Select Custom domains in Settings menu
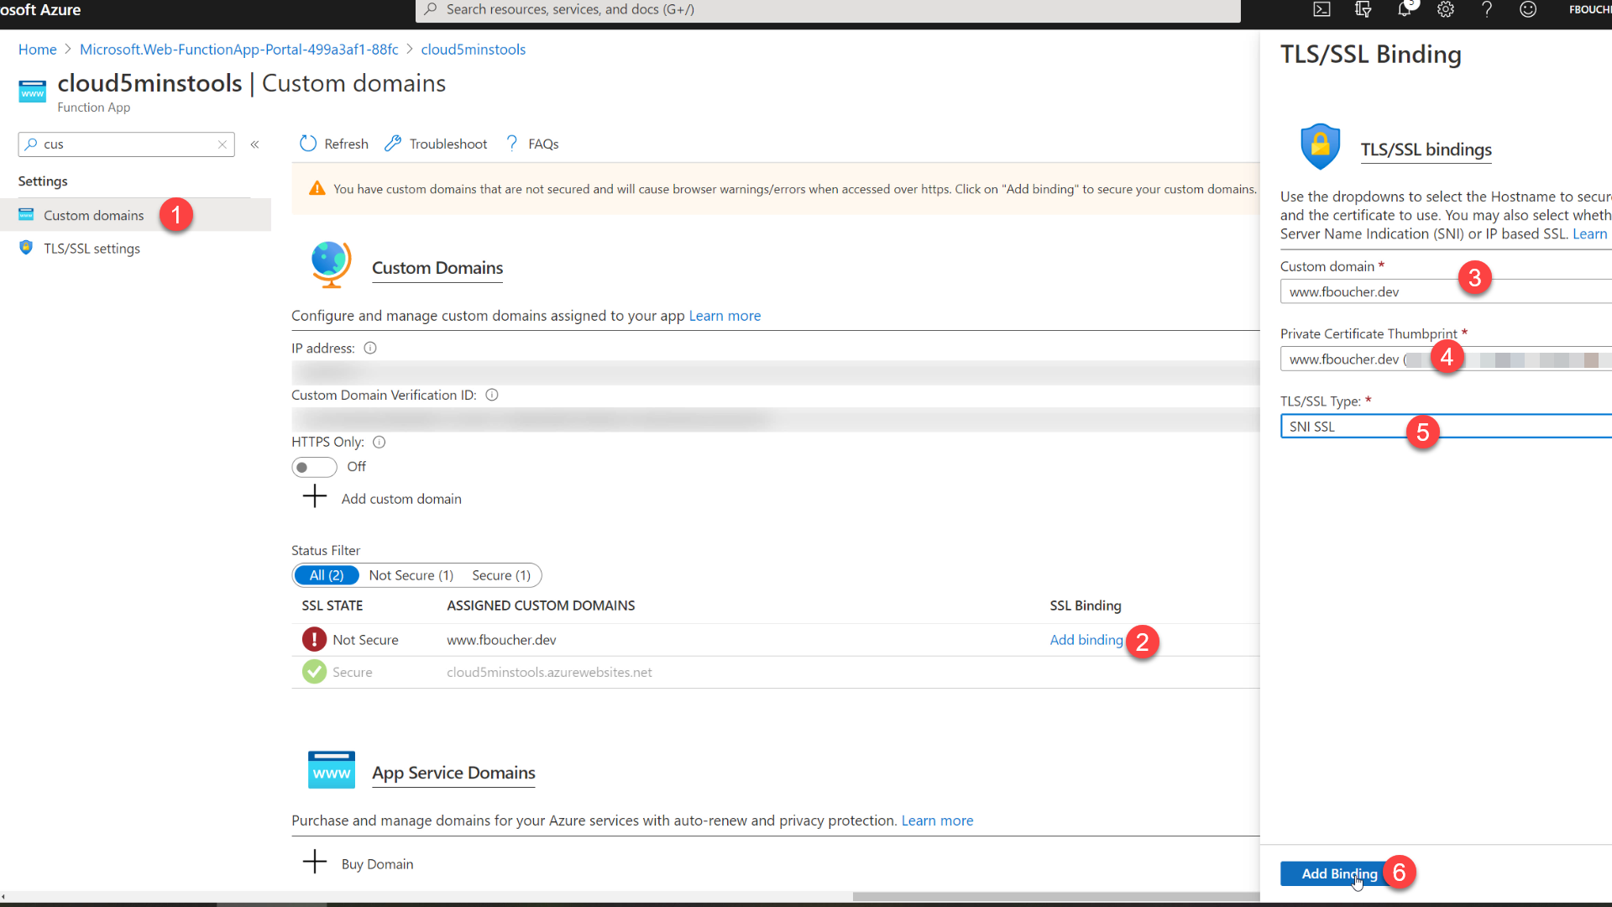The width and height of the screenshot is (1612, 907). (93, 215)
